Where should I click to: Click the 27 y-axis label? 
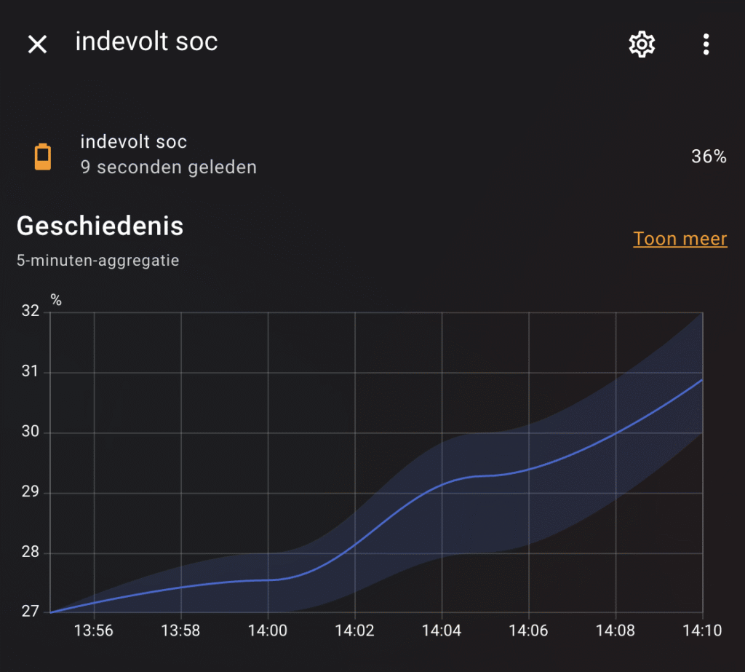[31, 612]
